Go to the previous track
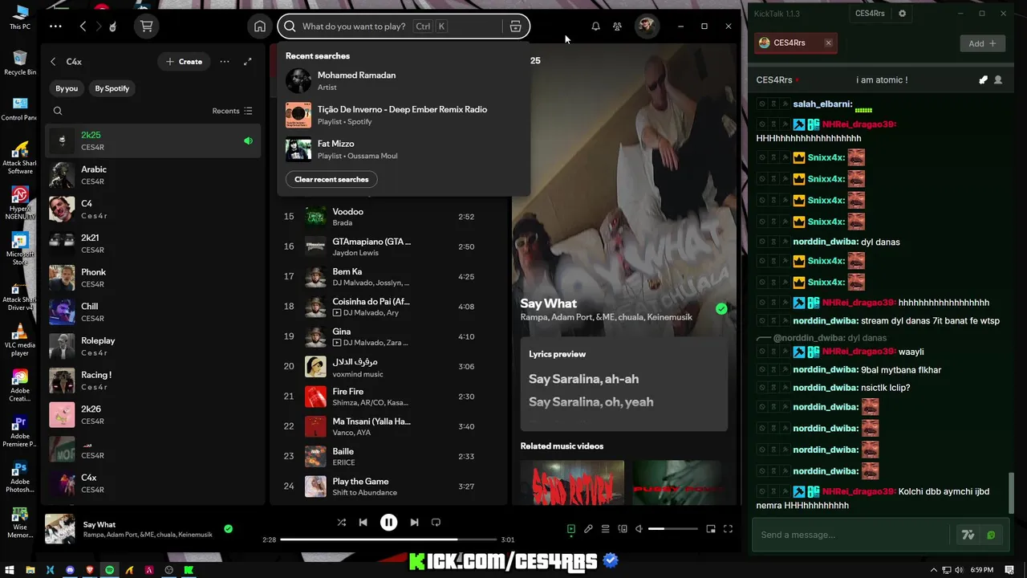The height and width of the screenshot is (578, 1027). 363,523
